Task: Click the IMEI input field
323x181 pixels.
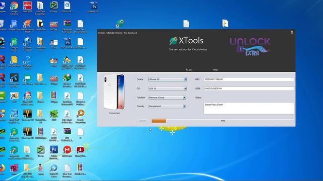Action: [x=249, y=79]
